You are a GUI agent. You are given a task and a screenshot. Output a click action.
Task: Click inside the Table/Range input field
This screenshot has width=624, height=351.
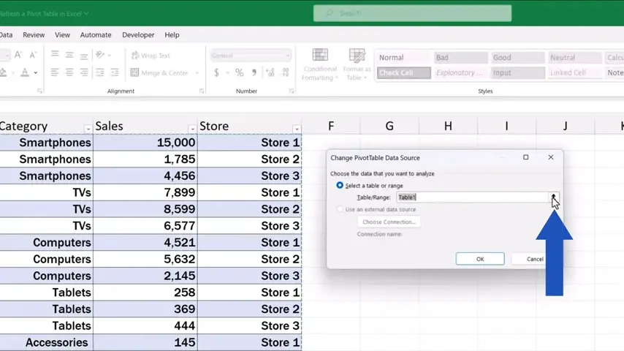tap(471, 197)
